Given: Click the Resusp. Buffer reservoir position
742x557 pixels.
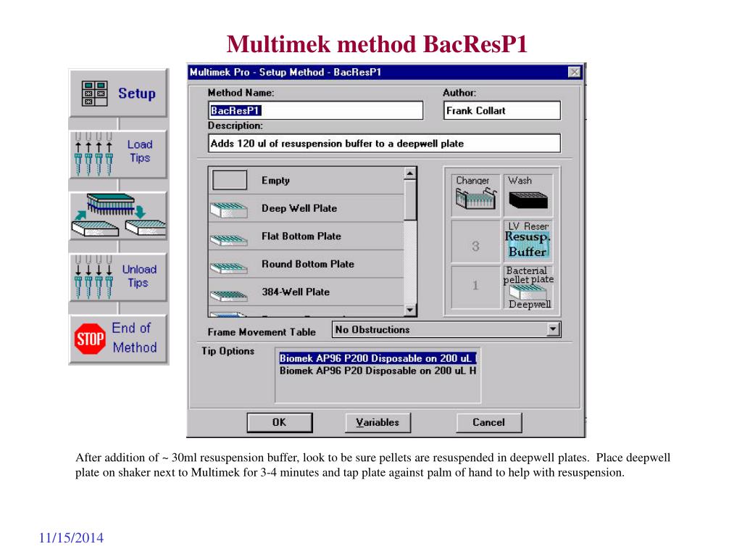Looking at the screenshot, I should (528, 241).
